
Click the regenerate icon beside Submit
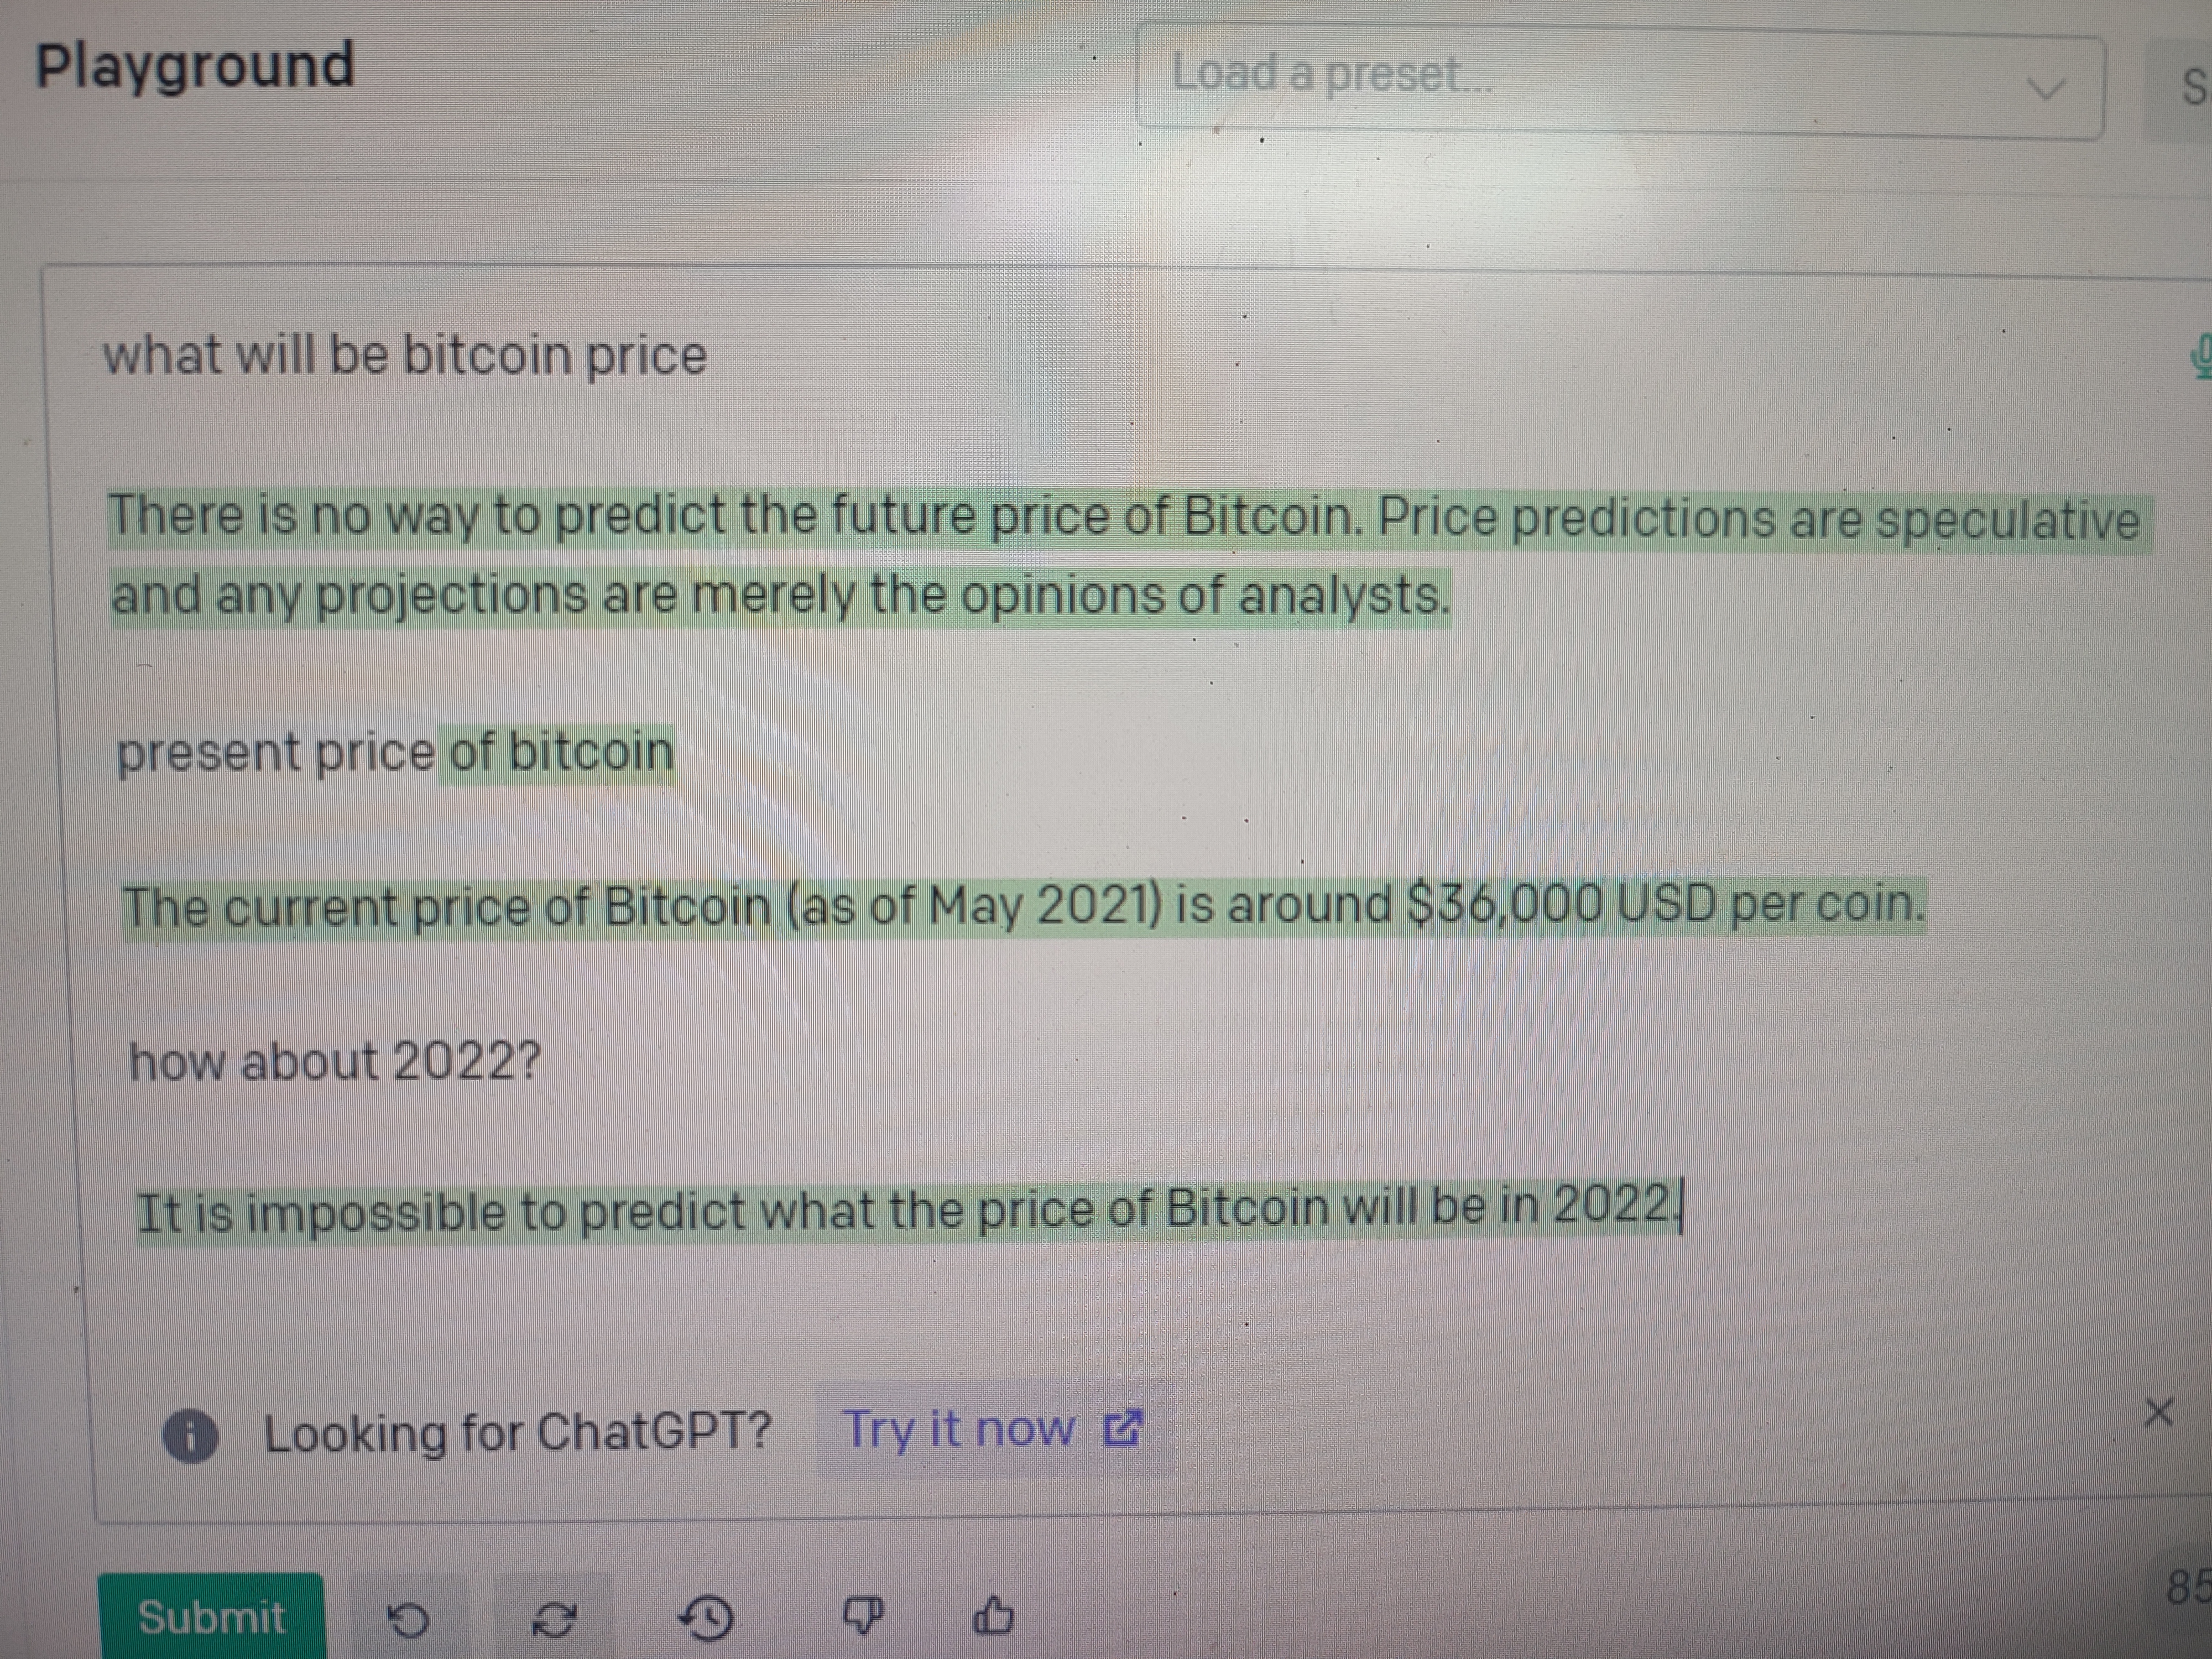pos(554,1619)
